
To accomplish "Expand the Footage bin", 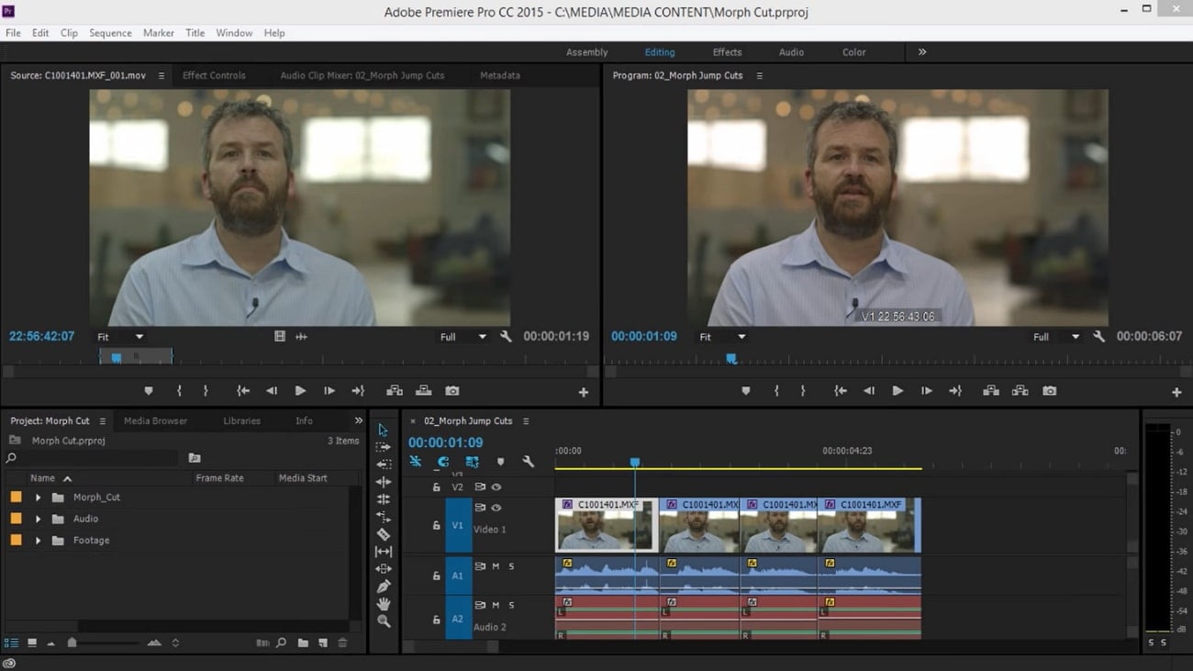I will (38, 541).
